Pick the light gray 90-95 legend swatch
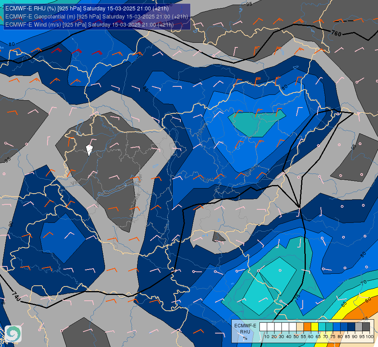Image resolution: width=378 pixels, height=347 pixels. tap(359, 327)
